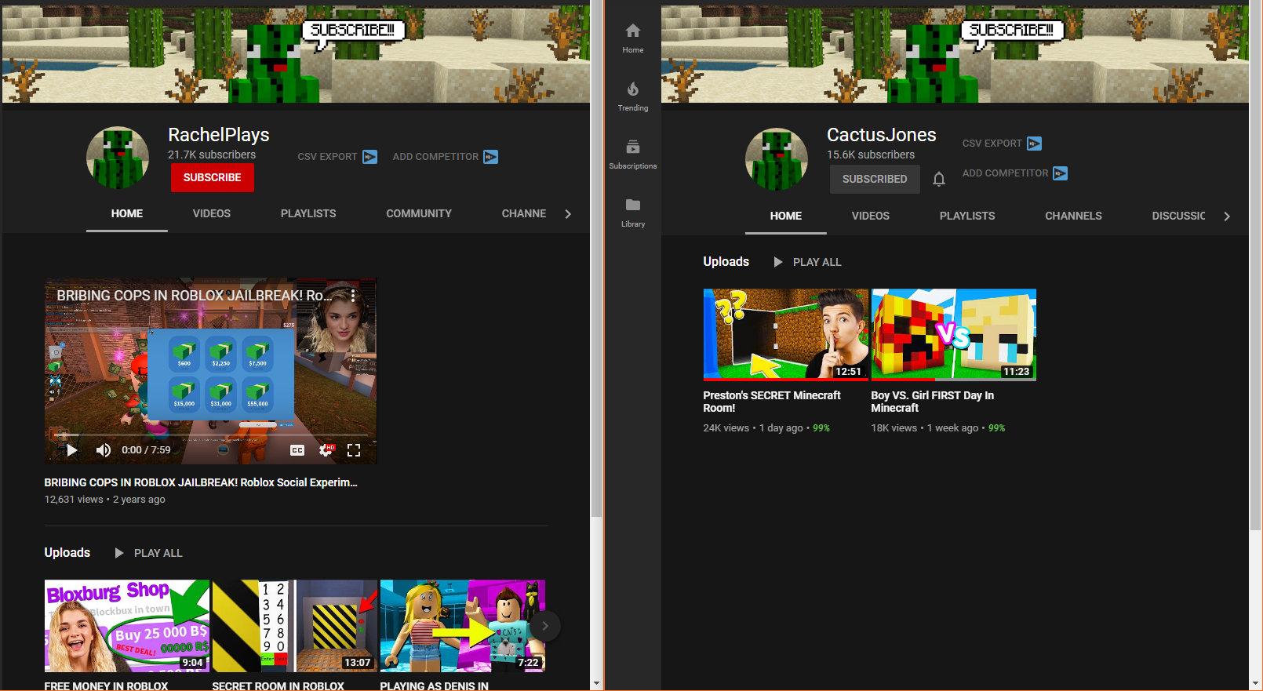This screenshot has height=691, width=1263.
Task: Select RachelPlays COMMUNITY tab
Action: coord(419,213)
